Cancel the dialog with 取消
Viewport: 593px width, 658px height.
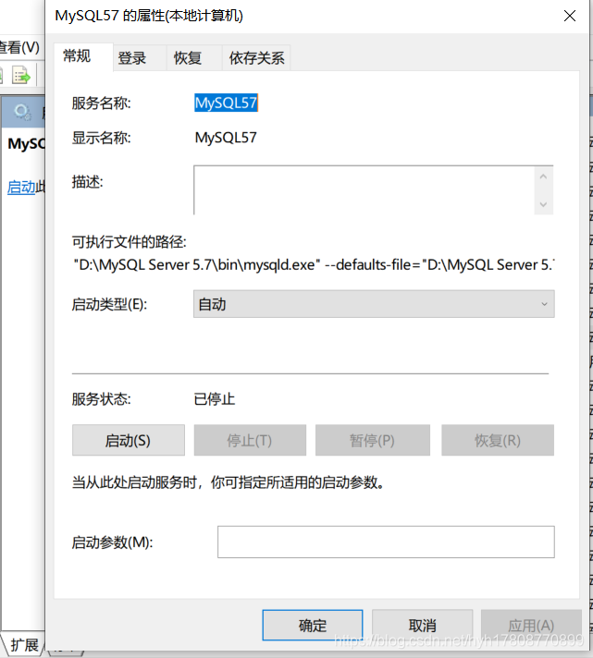[423, 626]
